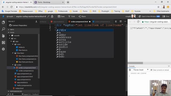The image size is (171, 96).
Task: Open the editor more options ellipsis
Action: pyautogui.click(x=125, y=22)
